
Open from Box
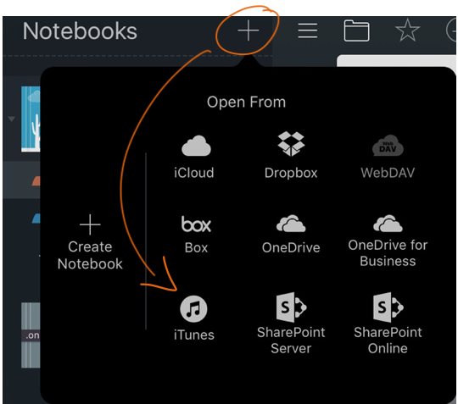[x=196, y=235]
